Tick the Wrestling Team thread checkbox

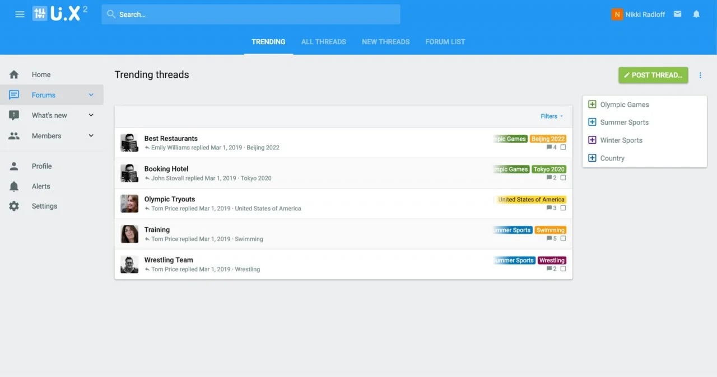point(563,269)
